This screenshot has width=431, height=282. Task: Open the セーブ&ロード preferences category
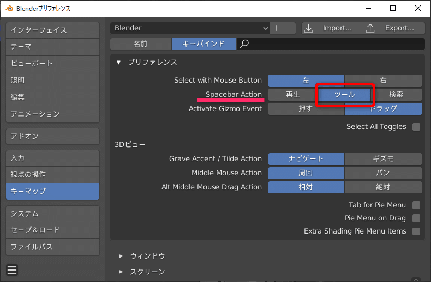click(52, 230)
